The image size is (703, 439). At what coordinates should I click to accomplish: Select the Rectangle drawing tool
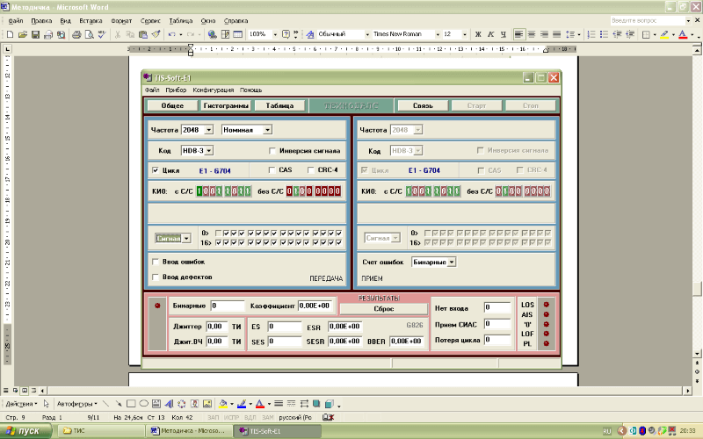click(x=131, y=404)
